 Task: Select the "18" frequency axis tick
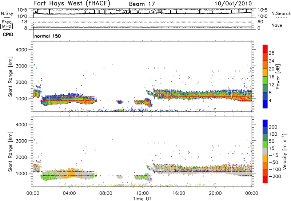point(24,22)
